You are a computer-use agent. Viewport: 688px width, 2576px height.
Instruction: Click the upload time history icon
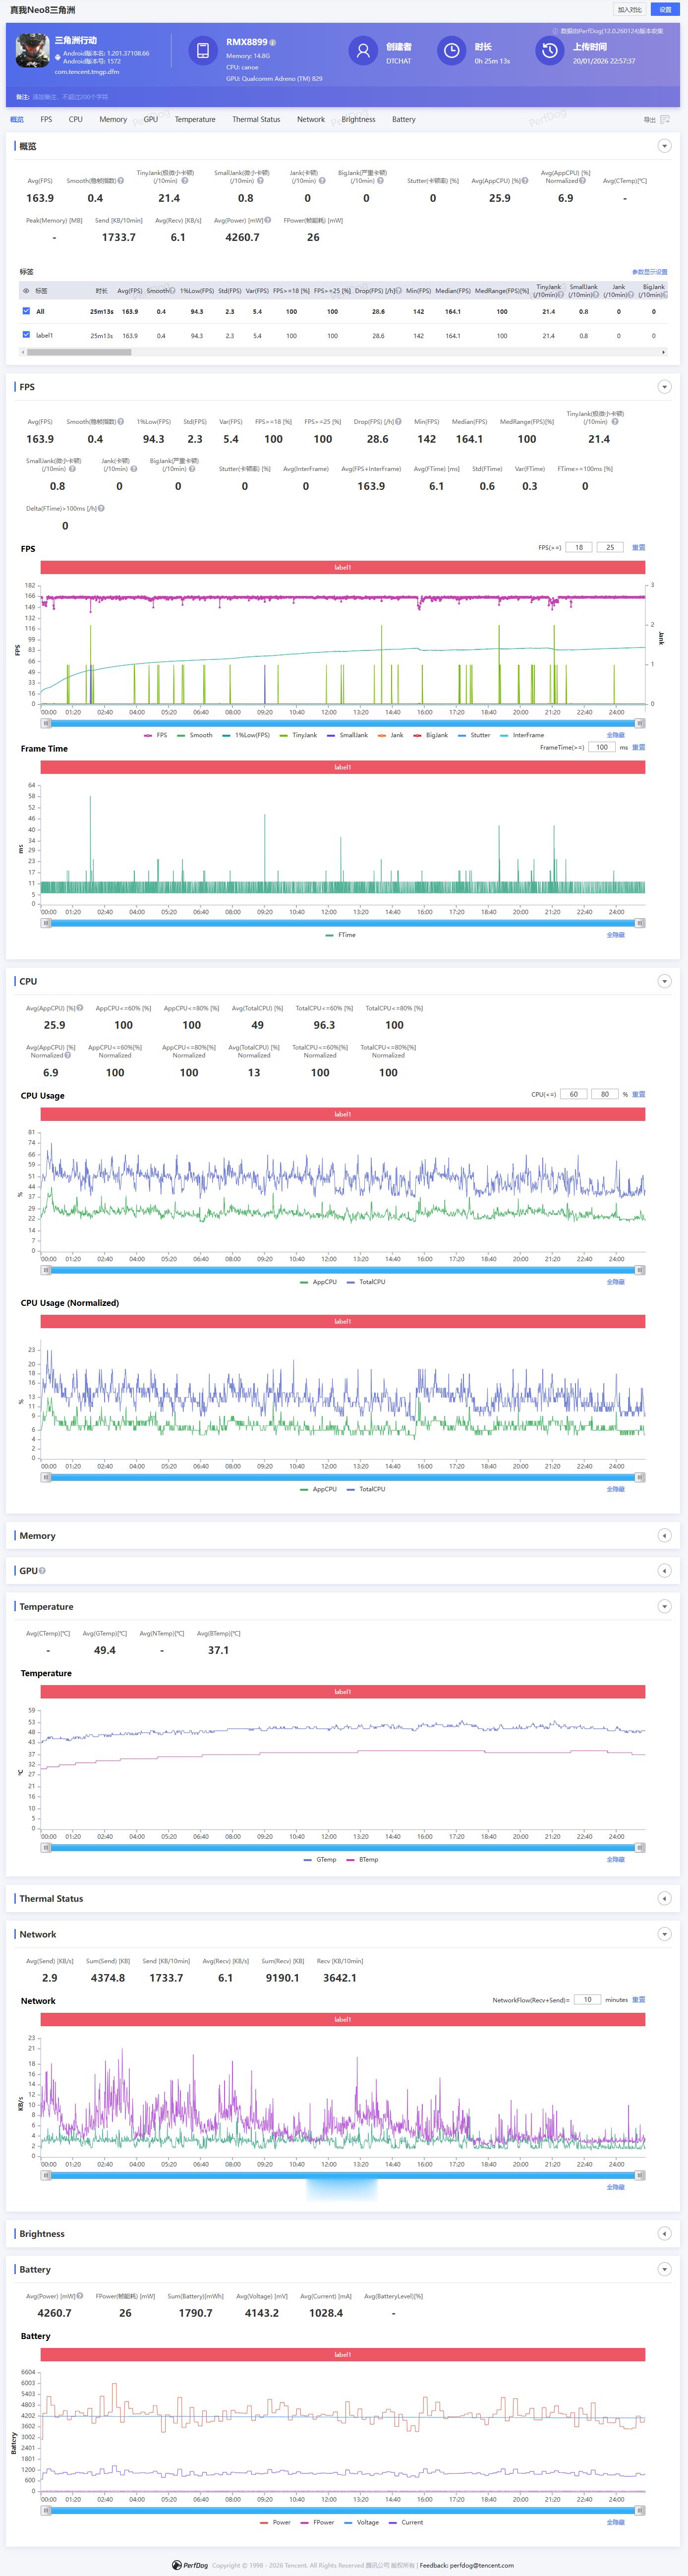click(550, 50)
